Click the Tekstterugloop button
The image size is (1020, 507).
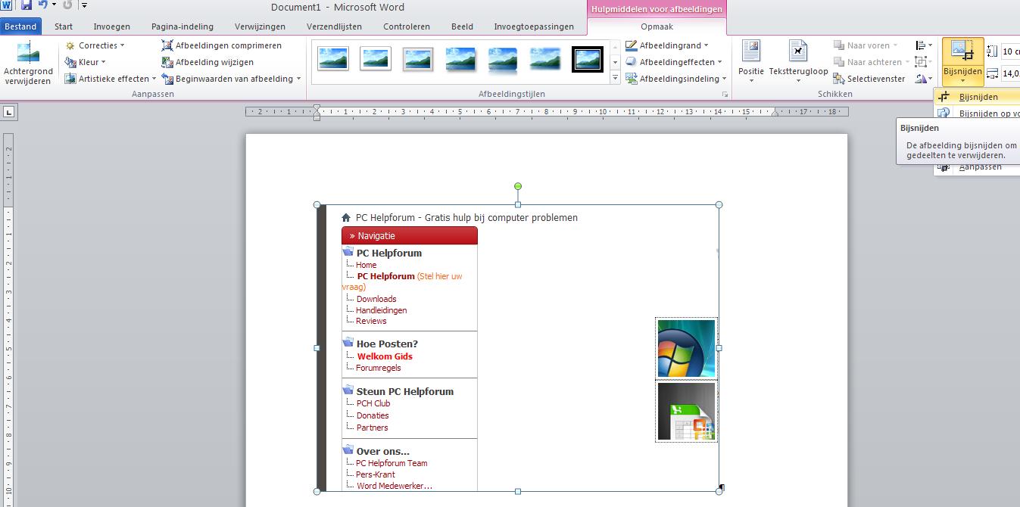pyautogui.click(x=798, y=62)
